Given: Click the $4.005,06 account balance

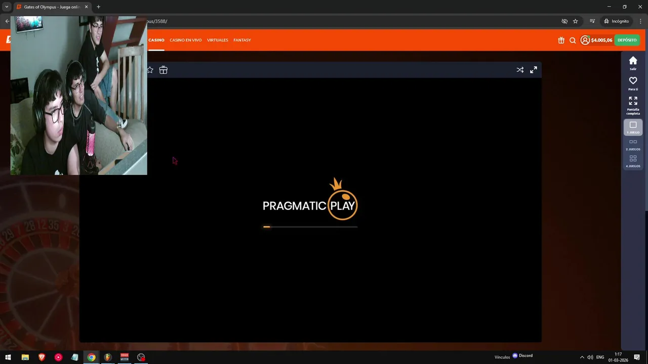Looking at the screenshot, I should tap(601, 40).
